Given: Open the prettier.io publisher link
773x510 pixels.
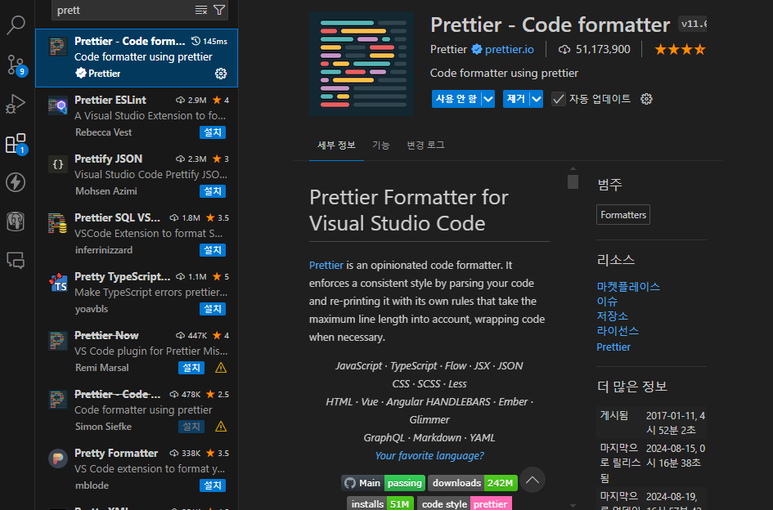Looking at the screenshot, I should [x=510, y=49].
